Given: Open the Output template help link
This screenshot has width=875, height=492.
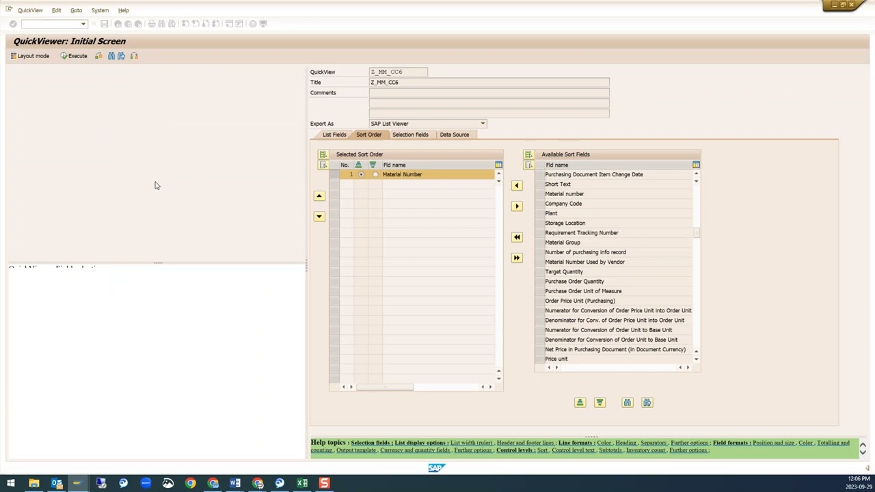Looking at the screenshot, I should coord(356,450).
